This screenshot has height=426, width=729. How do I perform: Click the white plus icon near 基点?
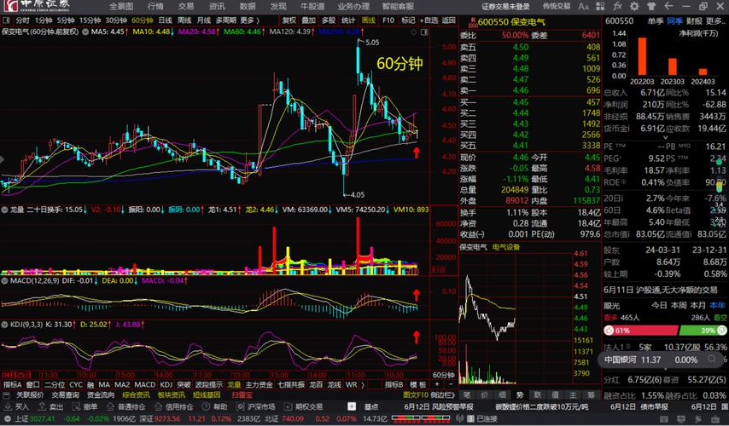(x=352, y=406)
